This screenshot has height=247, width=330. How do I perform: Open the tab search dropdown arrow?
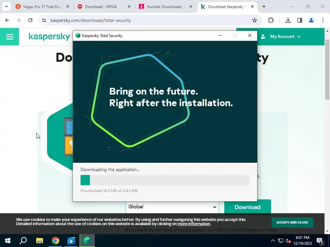(x=6, y=7)
